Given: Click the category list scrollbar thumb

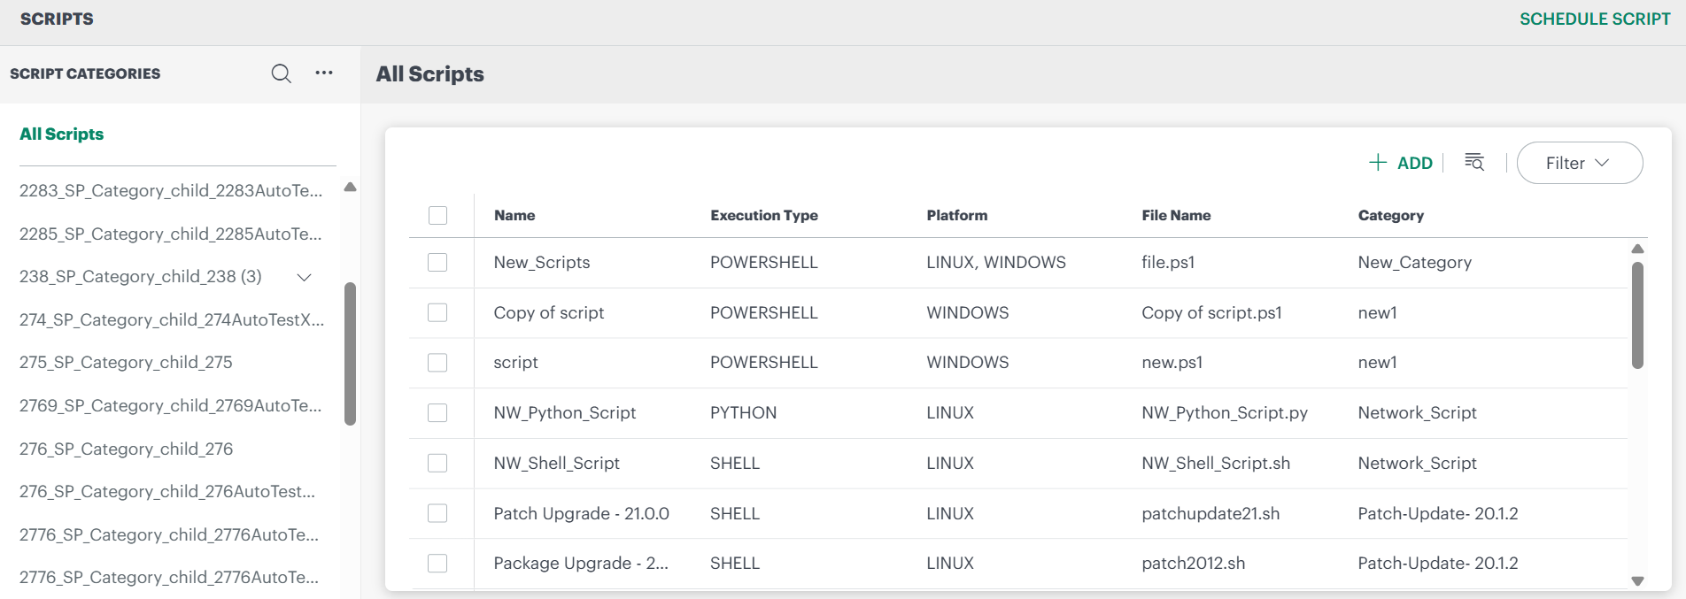Looking at the screenshot, I should click(350, 354).
